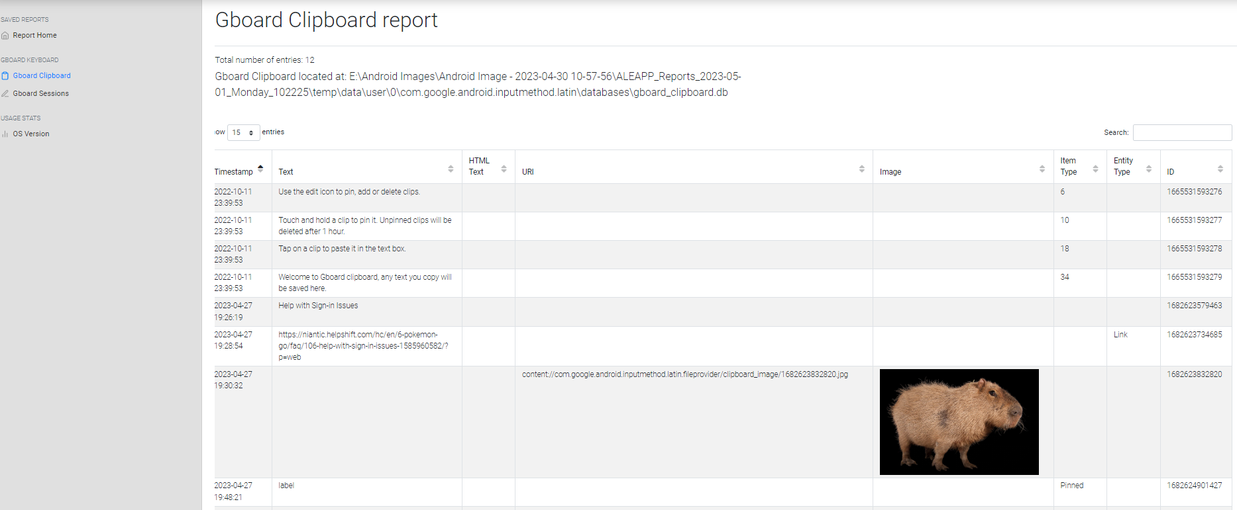
Task: Click item type value 34
Action: tap(1065, 277)
